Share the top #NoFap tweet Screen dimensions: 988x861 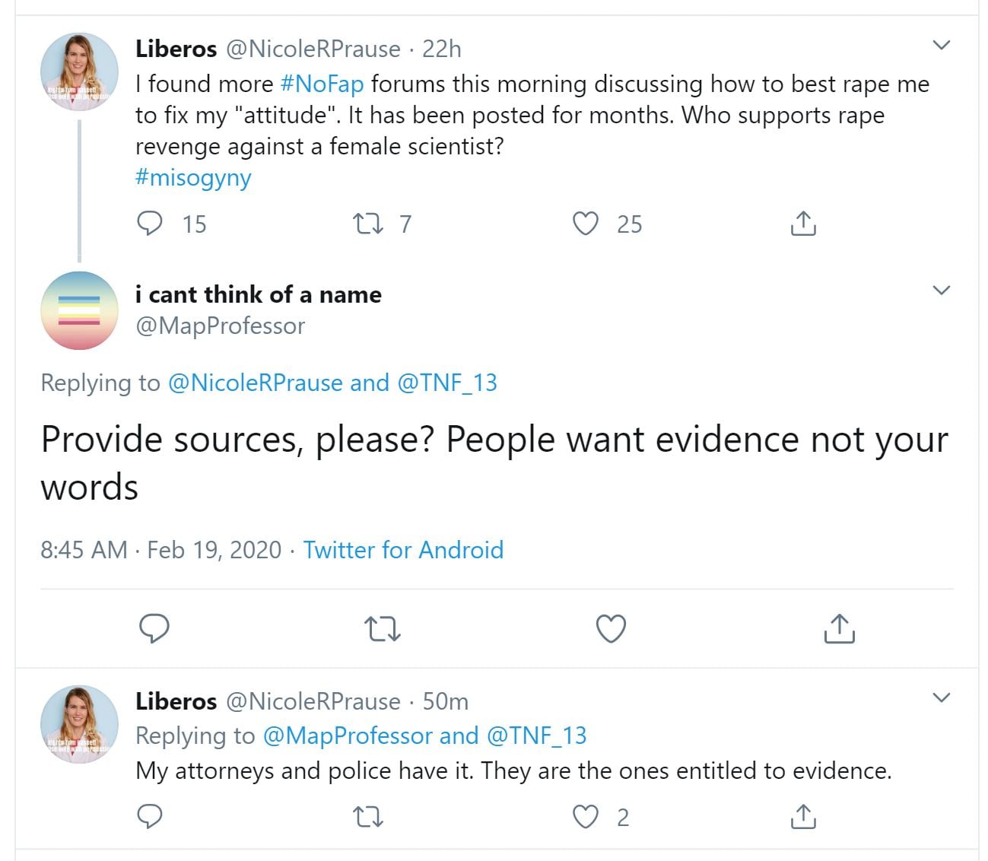[x=803, y=224]
